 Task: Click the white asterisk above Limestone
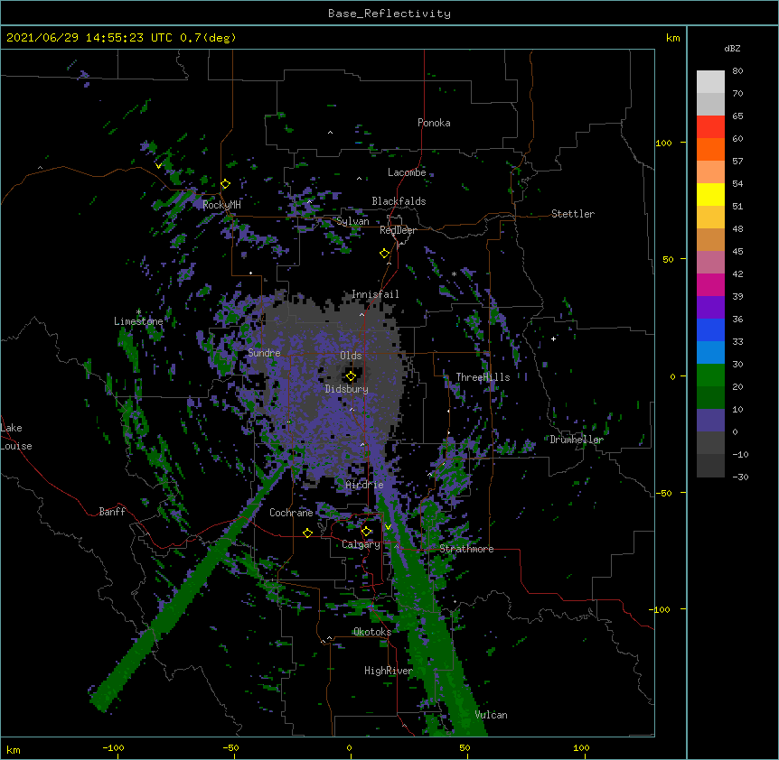click(x=138, y=312)
